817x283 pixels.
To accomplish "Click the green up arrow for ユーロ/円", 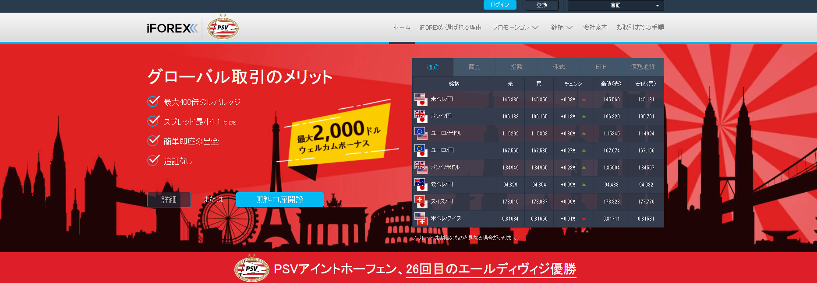I will (584, 151).
